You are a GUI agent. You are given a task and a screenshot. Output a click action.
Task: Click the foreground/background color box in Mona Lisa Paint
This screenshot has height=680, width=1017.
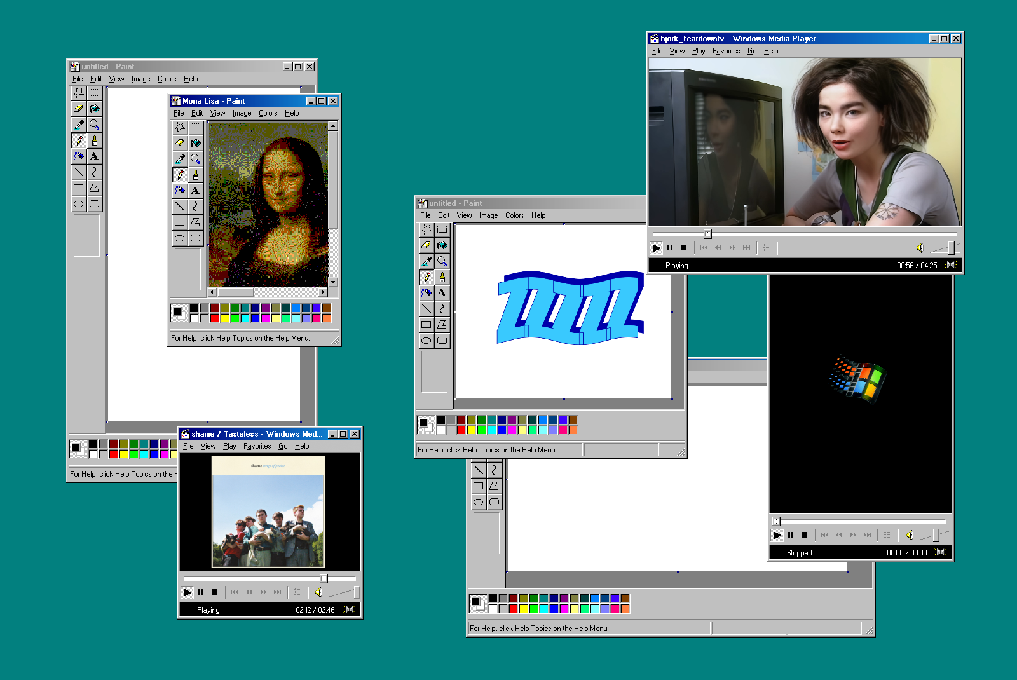[179, 313]
